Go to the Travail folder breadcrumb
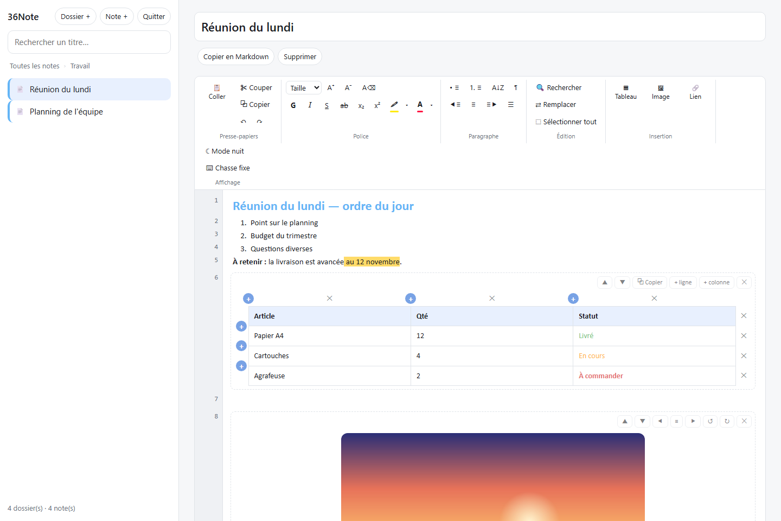 (80, 66)
